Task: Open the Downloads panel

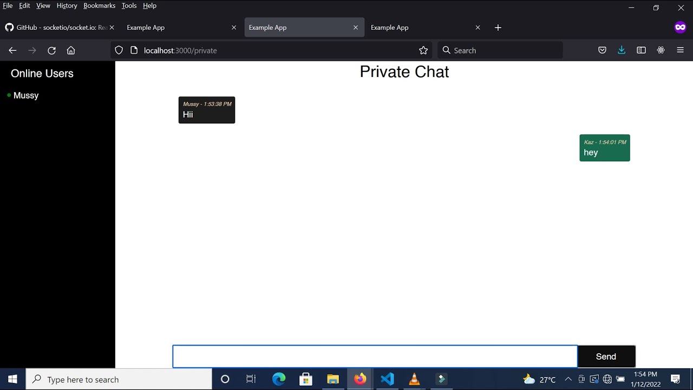Action: tap(622, 50)
